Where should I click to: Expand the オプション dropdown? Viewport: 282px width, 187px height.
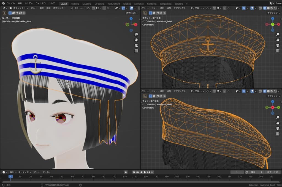coord(132,13)
